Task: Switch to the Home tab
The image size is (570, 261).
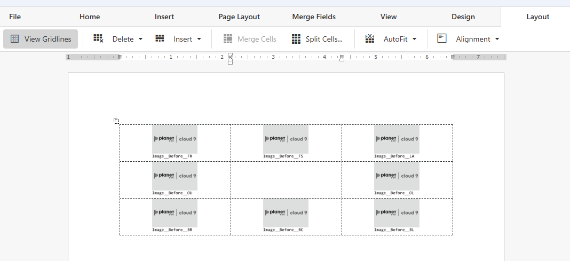Action: tap(90, 17)
